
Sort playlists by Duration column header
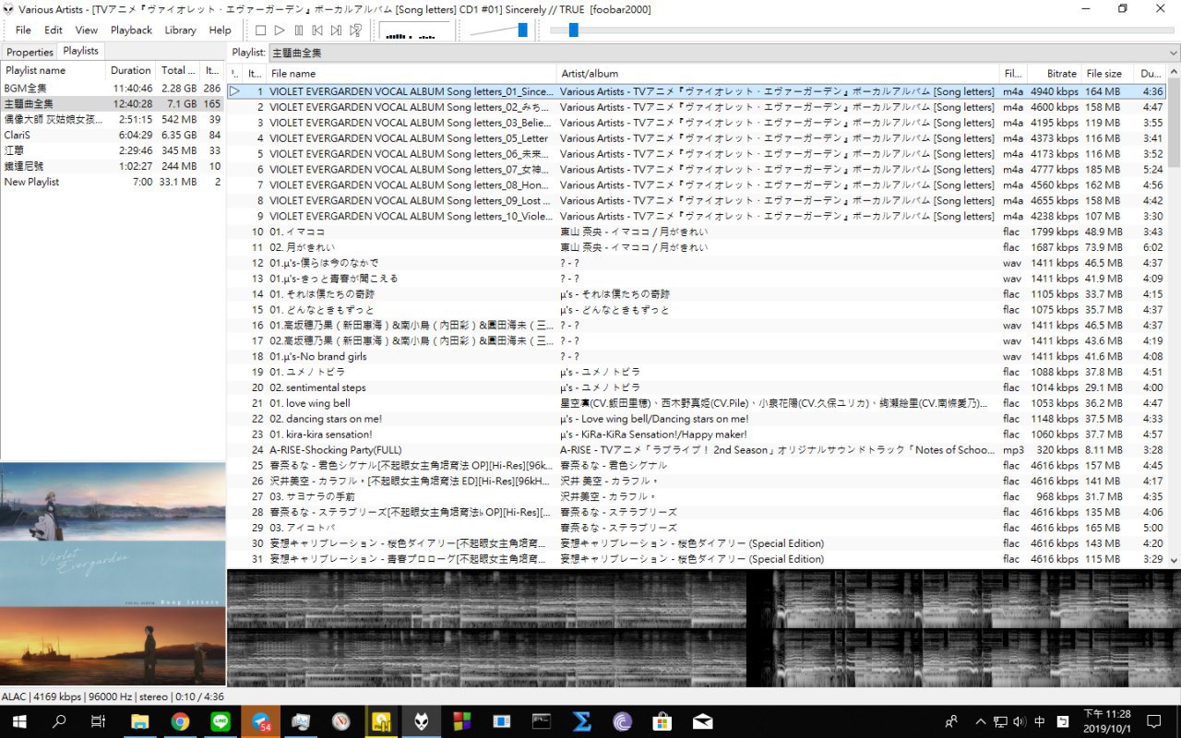[131, 70]
